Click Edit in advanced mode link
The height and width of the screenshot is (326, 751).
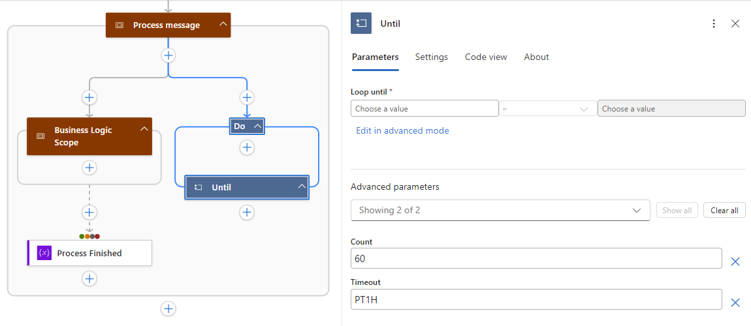(x=402, y=130)
